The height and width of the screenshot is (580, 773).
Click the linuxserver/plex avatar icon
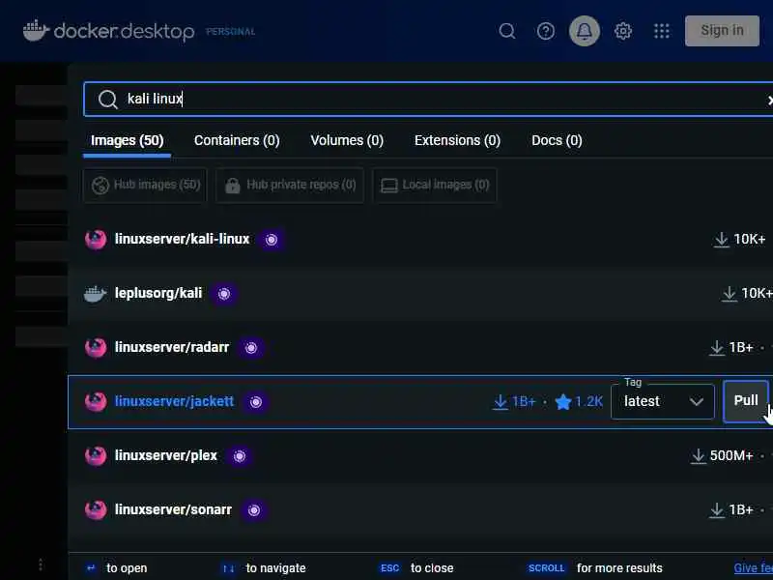pos(96,456)
